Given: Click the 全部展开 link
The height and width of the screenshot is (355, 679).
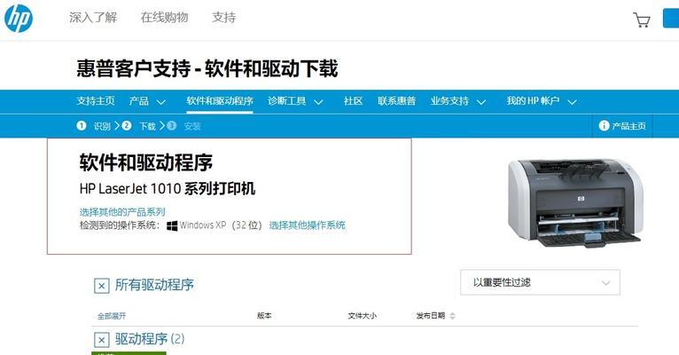Looking at the screenshot, I should (112, 316).
